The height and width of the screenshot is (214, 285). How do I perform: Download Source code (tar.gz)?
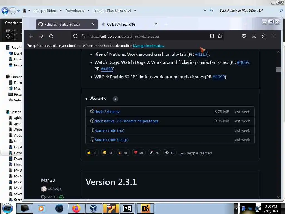111,140
